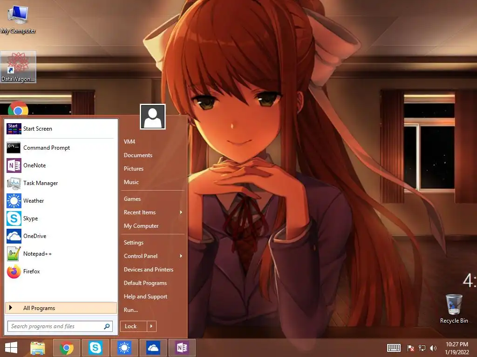Open File Explorer from the taskbar
The width and height of the screenshot is (477, 357).
[x=38, y=348]
